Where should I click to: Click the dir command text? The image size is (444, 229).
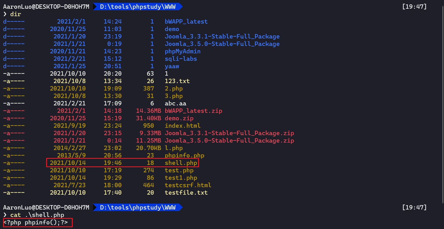15,14
